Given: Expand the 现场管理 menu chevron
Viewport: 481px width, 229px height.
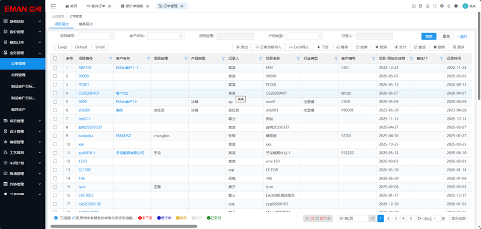Looking at the screenshot, I should [x=40, y=174].
